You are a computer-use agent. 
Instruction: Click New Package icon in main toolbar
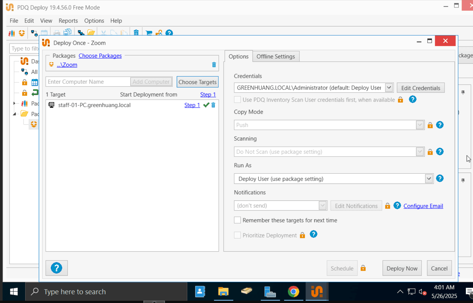(x=22, y=33)
